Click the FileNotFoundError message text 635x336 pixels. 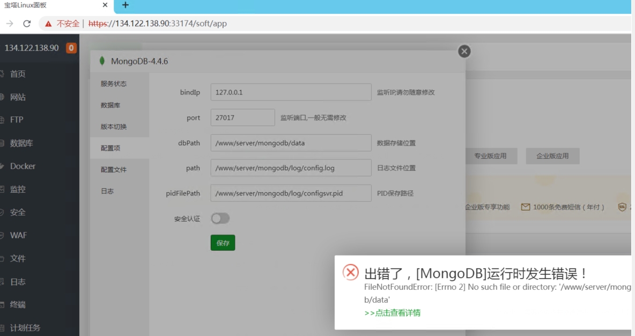[497, 293]
